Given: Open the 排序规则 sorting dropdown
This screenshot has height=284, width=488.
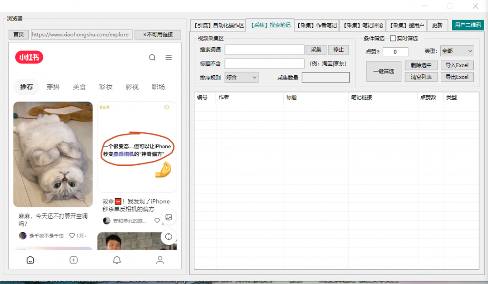Looking at the screenshot, I should 241,77.
